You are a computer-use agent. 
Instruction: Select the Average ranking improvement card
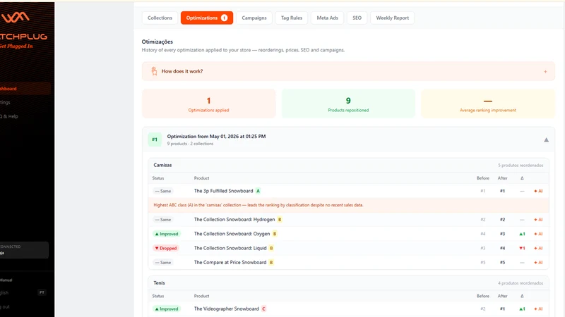(488, 104)
